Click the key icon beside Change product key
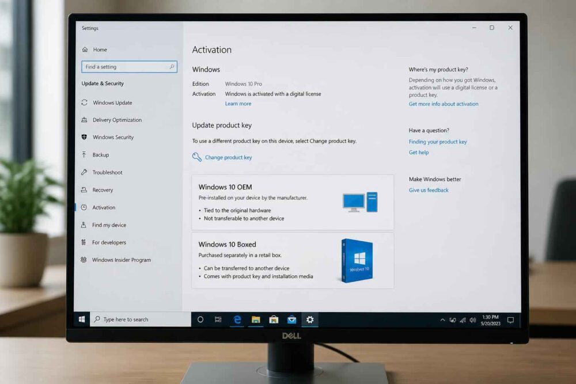576x384 pixels. (197, 157)
